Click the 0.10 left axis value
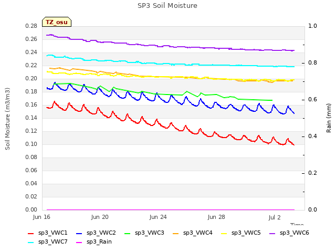The width and height of the screenshot is (336, 252). pos(31,144)
